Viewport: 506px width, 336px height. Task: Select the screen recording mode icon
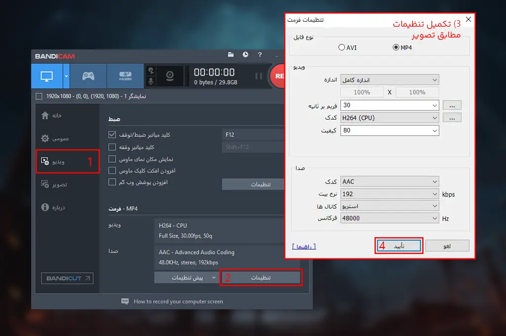pos(47,76)
